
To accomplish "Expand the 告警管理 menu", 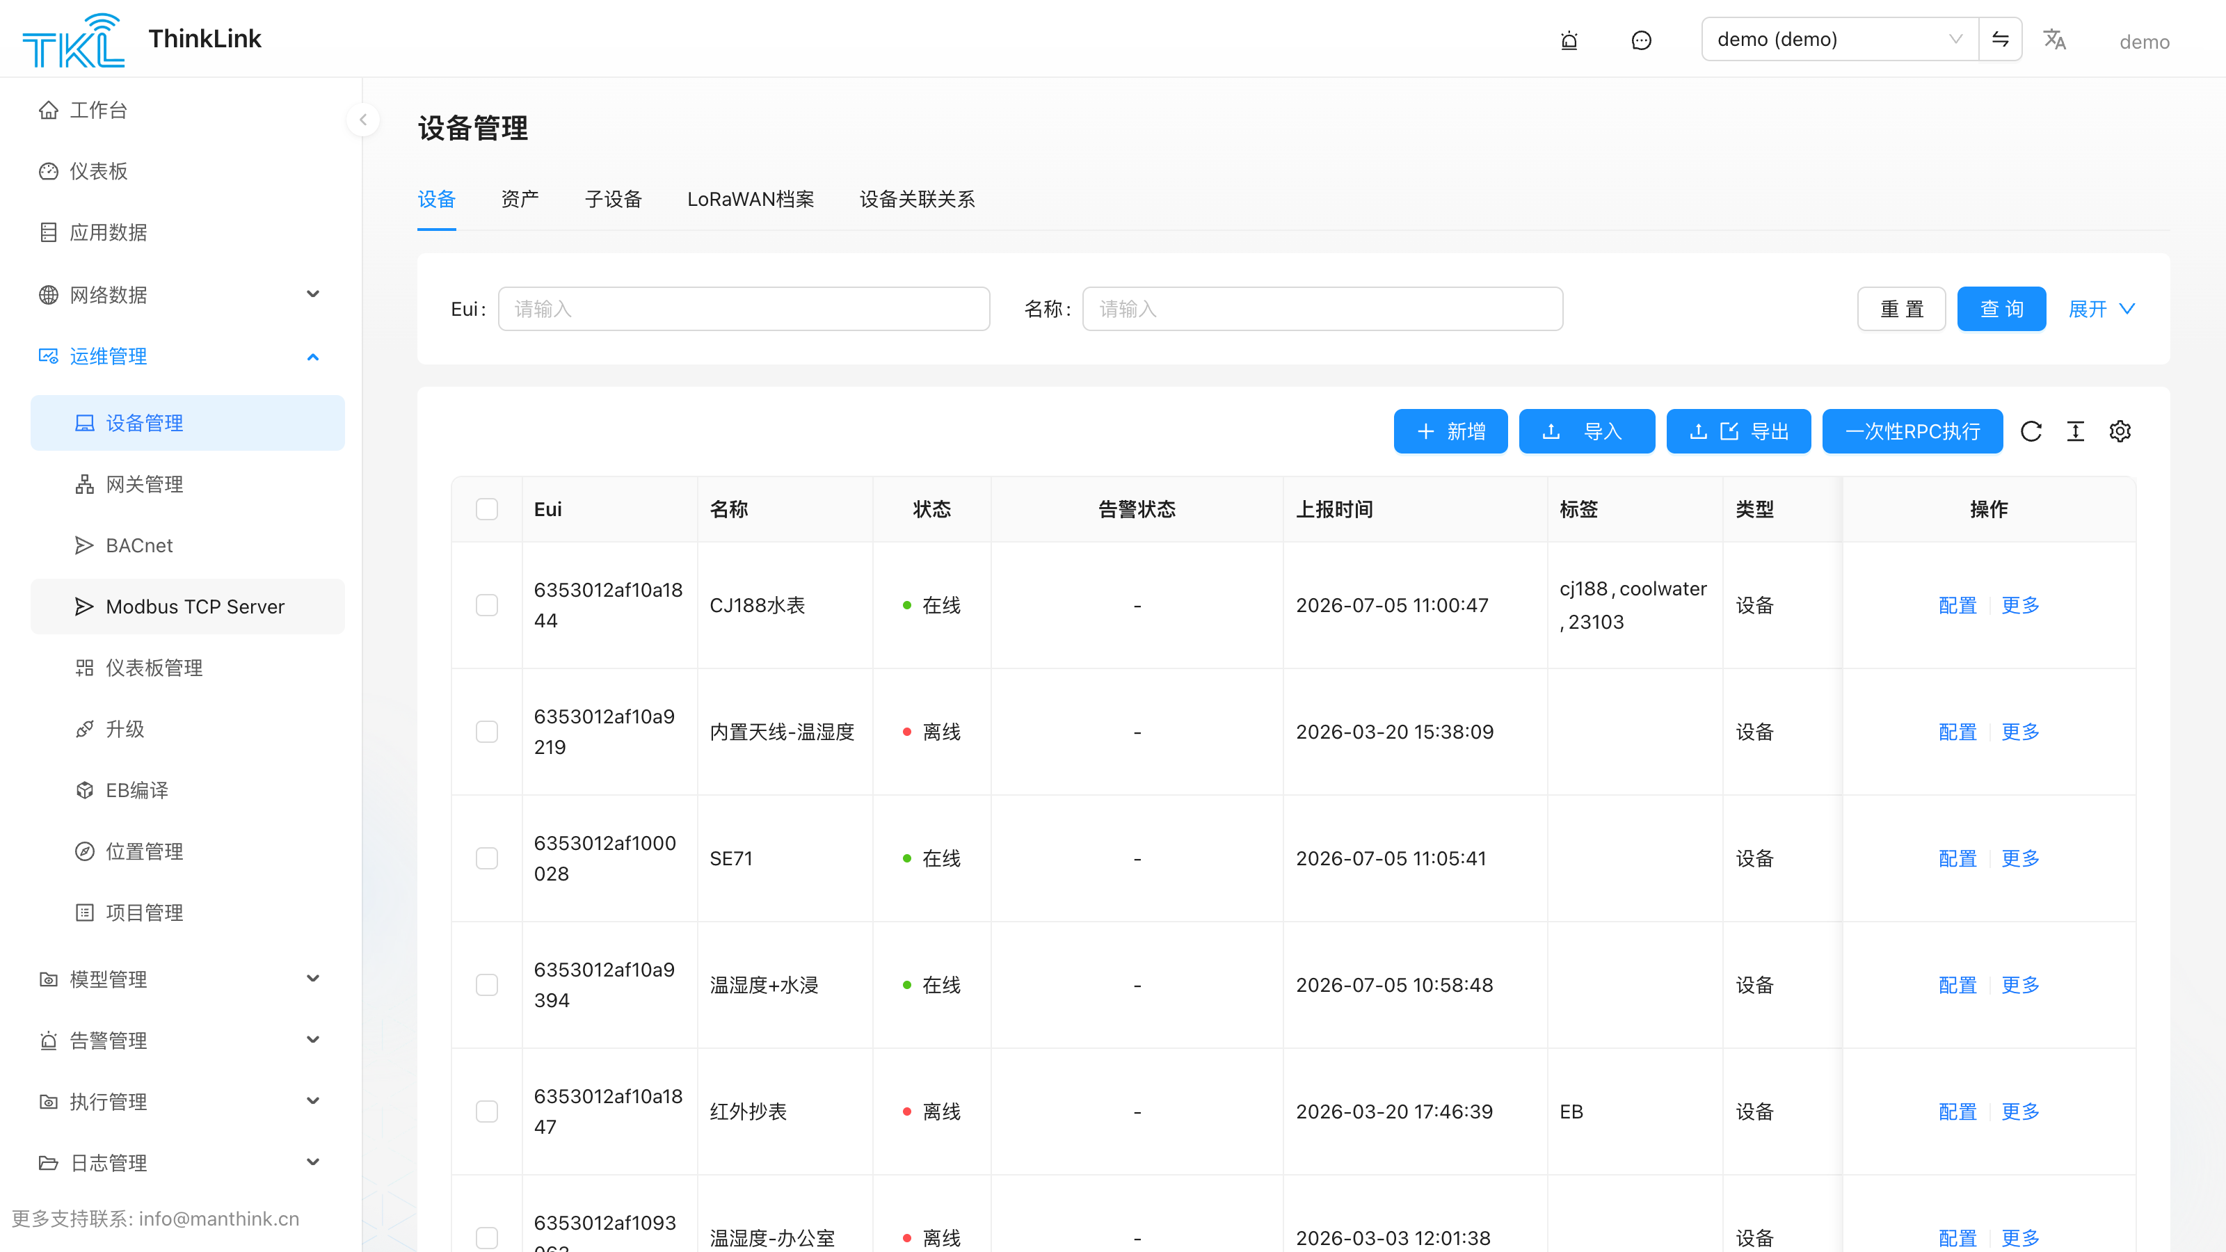I will [x=188, y=1041].
